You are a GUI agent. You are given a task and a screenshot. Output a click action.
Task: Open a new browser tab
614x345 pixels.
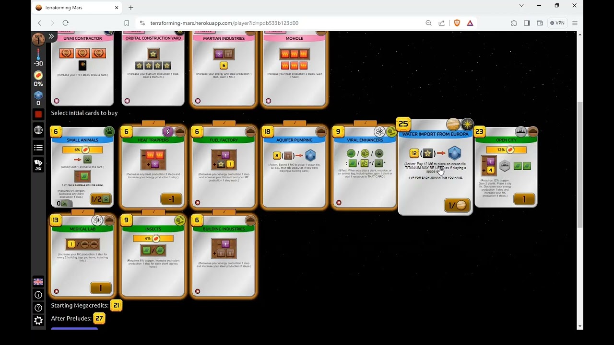tap(130, 8)
